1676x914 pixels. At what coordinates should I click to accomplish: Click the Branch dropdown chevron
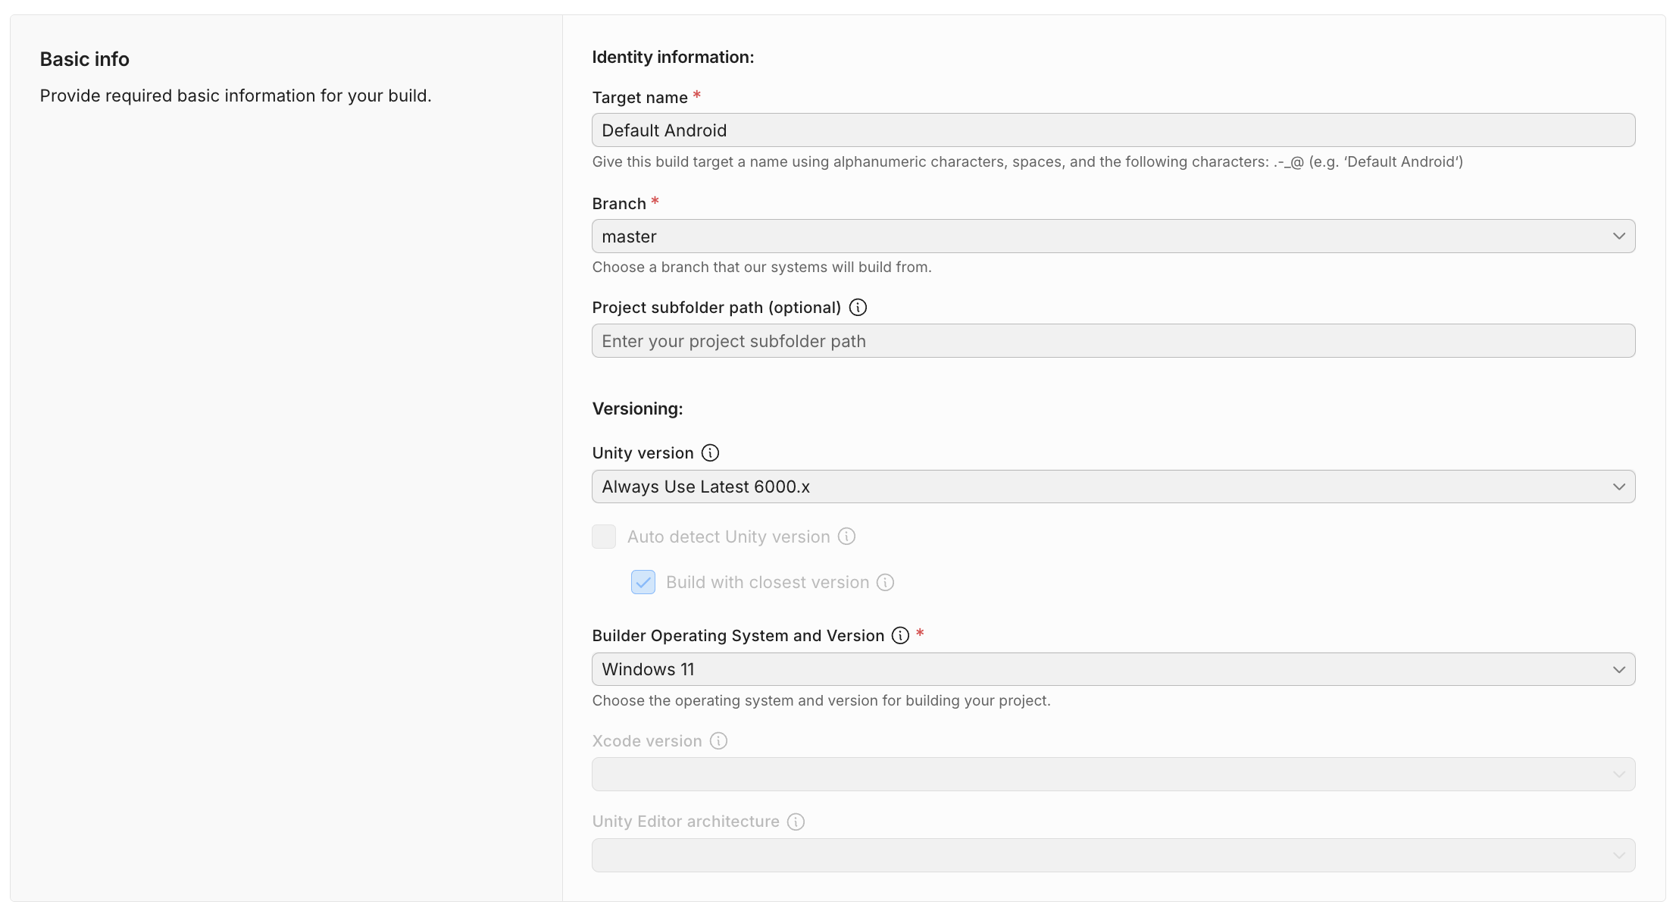[1620, 236]
